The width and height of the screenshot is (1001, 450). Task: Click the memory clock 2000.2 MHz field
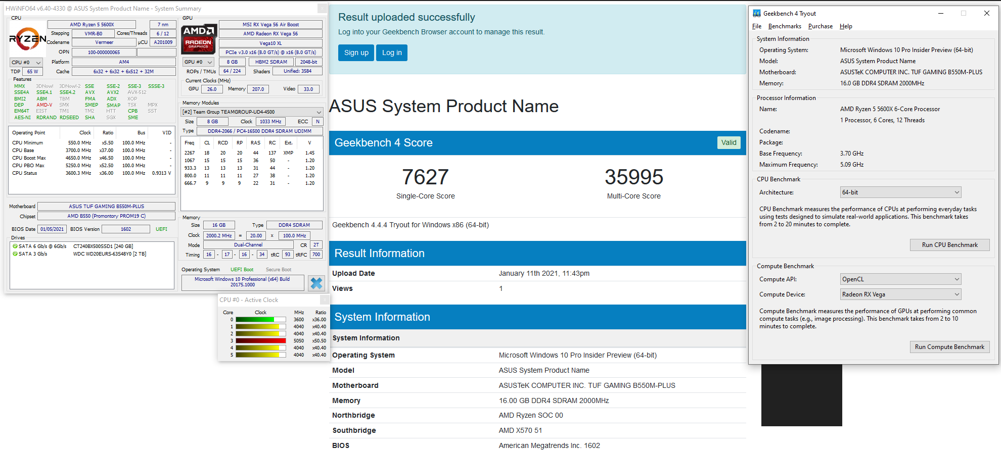(219, 236)
